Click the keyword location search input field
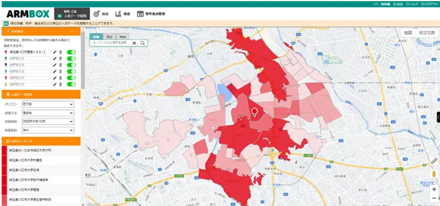Image resolution: width=440 pixels, height=206 pixels. pos(111,43)
